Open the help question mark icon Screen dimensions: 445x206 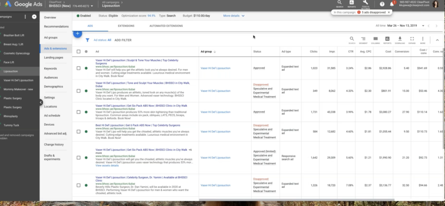tap(382, 4)
